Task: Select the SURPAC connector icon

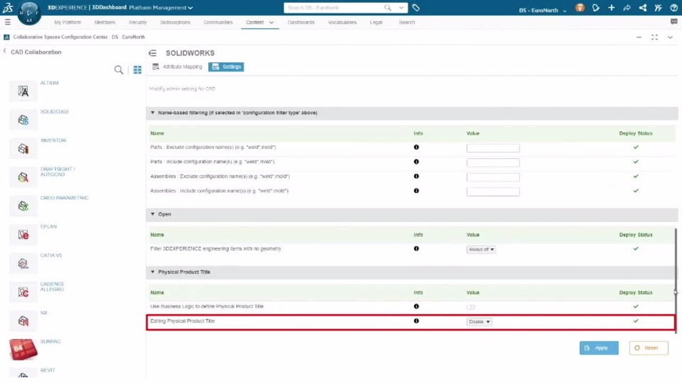Action: (x=23, y=350)
